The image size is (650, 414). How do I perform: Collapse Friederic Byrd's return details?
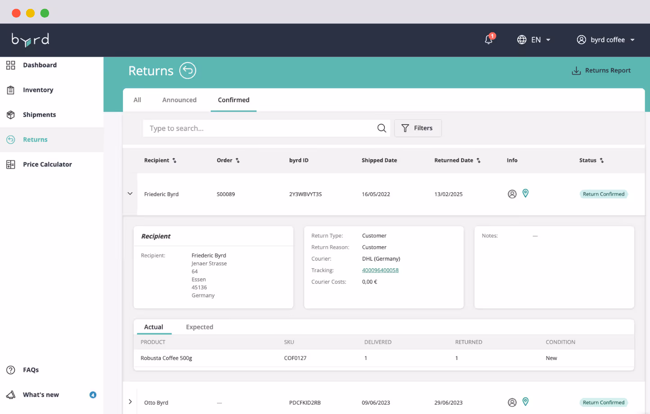pyautogui.click(x=130, y=193)
